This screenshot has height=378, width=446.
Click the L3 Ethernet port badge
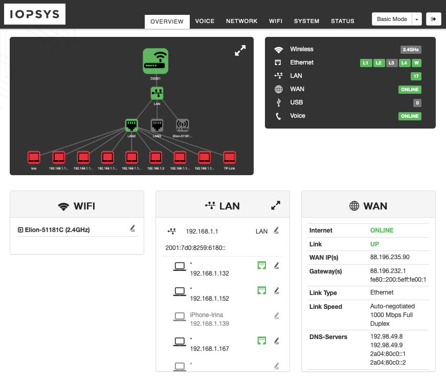pyautogui.click(x=391, y=63)
